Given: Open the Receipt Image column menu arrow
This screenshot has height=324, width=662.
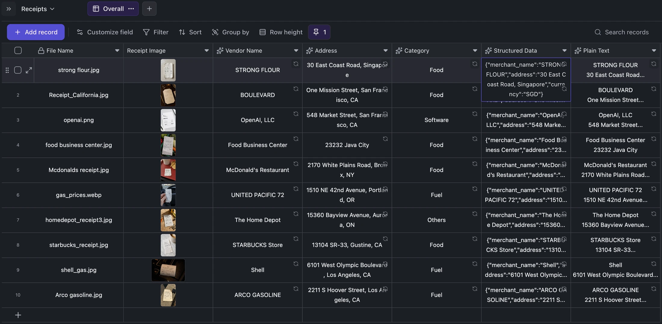Looking at the screenshot, I should tap(206, 50).
